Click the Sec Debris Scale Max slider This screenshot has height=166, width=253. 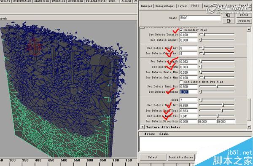217,78
